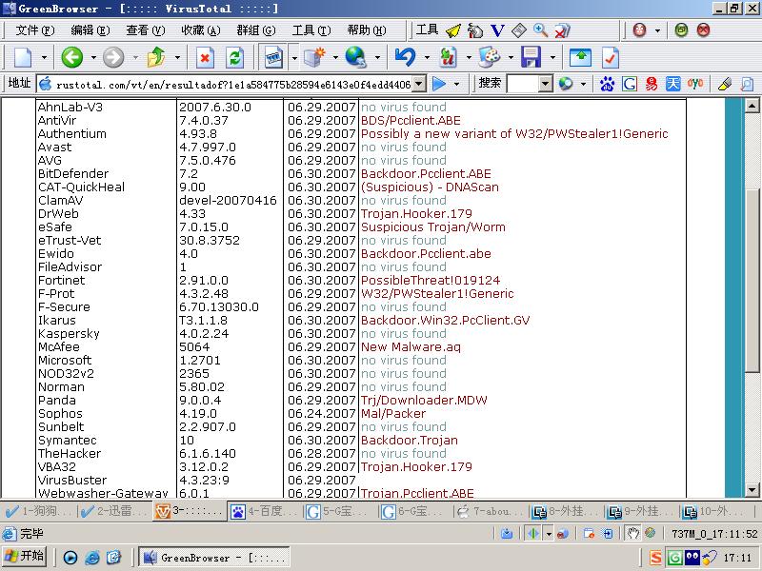Stop loading with the red X page icon
This screenshot has height=571, width=762.
tap(205, 58)
